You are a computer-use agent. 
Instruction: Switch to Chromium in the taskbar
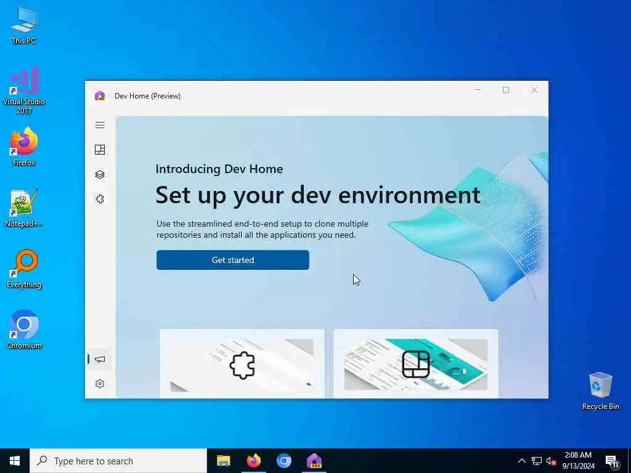tap(283, 461)
